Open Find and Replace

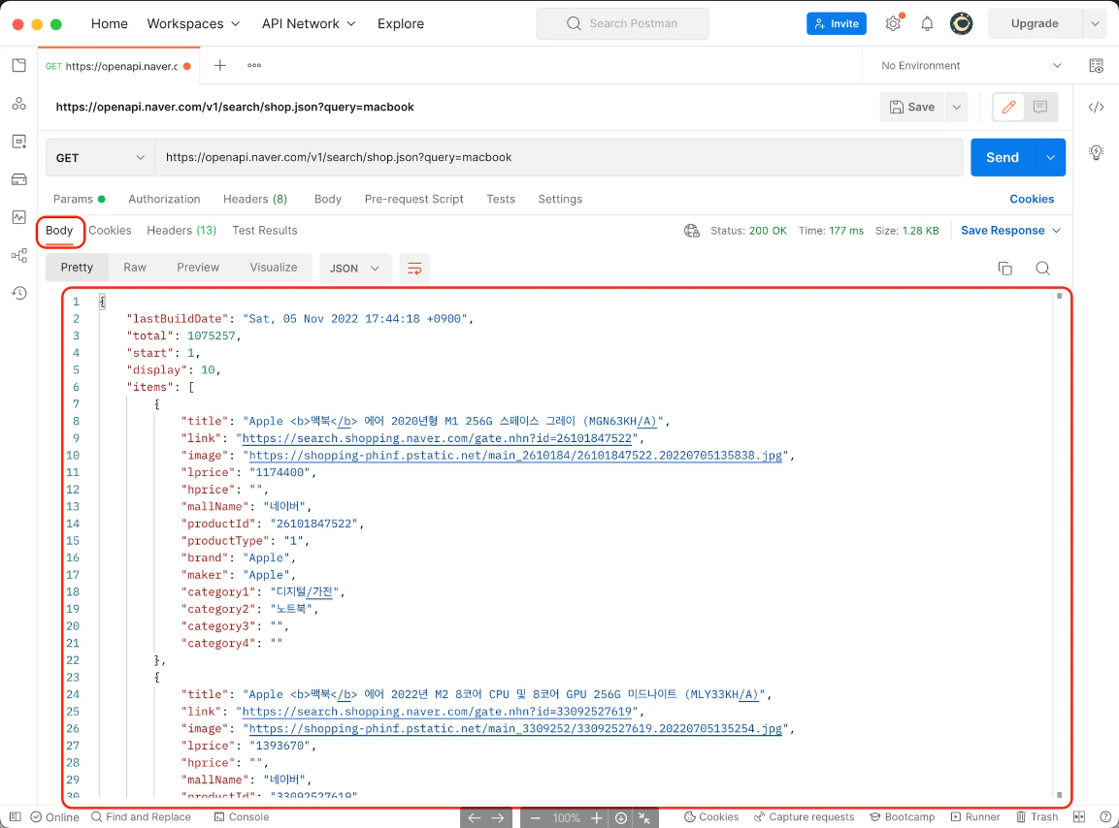point(141,816)
